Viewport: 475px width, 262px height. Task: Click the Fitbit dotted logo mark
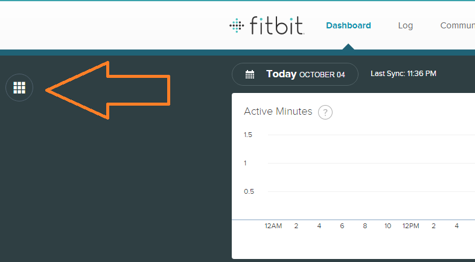(x=236, y=25)
